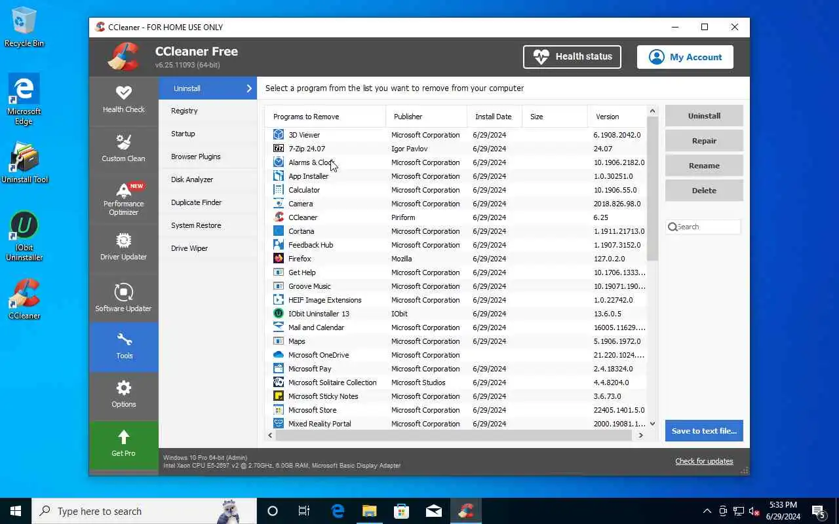Sort by Version column header
The width and height of the screenshot is (839, 524).
pyautogui.click(x=617, y=117)
